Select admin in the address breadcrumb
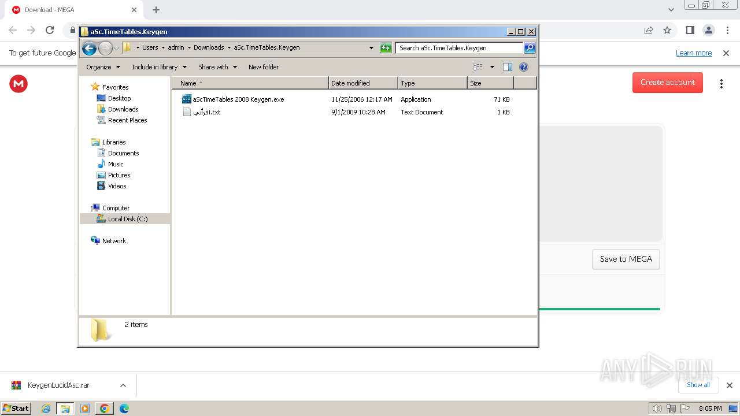The height and width of the screenshot is (416, 740). pos(176,47)
